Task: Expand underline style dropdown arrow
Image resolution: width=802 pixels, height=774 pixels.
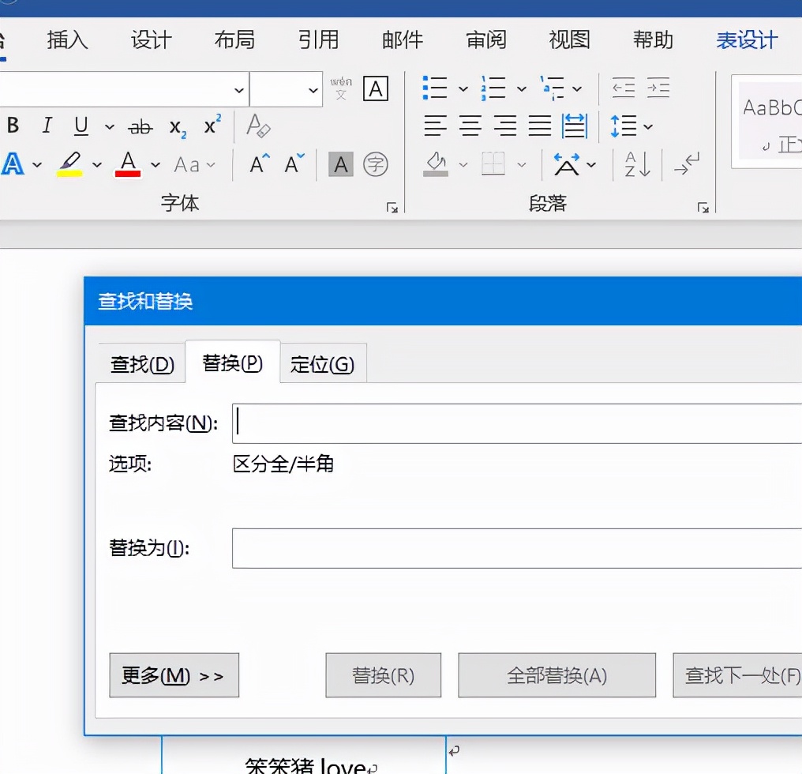Action: [110, 126]
